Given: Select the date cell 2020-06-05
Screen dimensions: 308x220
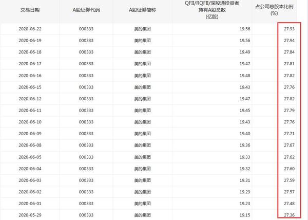Looking at the screenshot, I should 30,157.
